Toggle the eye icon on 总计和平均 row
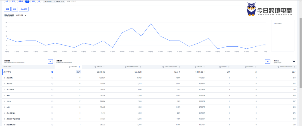The image size is (302, 126). coord(52,72)
